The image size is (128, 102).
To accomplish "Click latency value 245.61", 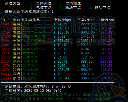I will tap(106, 49).
